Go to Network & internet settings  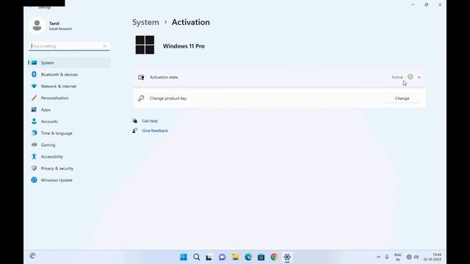(x=69, y=87)
